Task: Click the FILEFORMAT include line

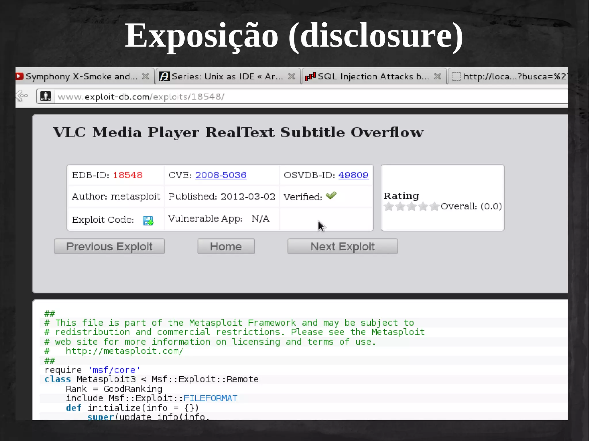Action: (152, 398)
